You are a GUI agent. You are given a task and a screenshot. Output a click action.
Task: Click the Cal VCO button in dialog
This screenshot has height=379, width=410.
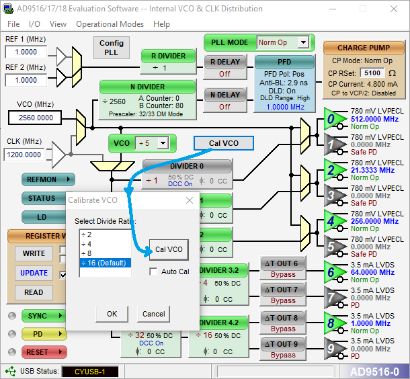[x=169, y=249]
